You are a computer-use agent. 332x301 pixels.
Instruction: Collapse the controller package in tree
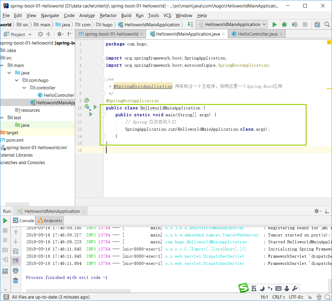click(x=24, y=88)
